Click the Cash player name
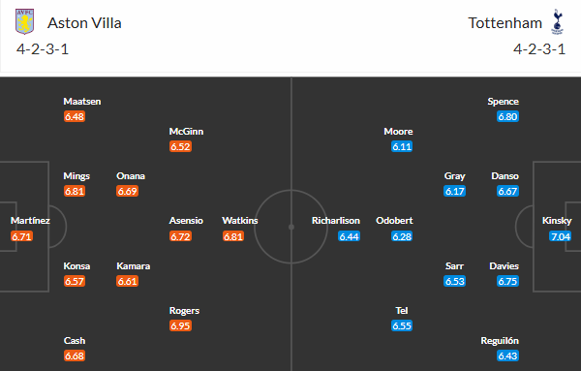 [x=75, y=341]
